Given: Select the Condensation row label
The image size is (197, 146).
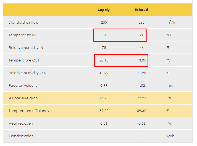Looking at the screenshot, I should [x=21, y=136].
